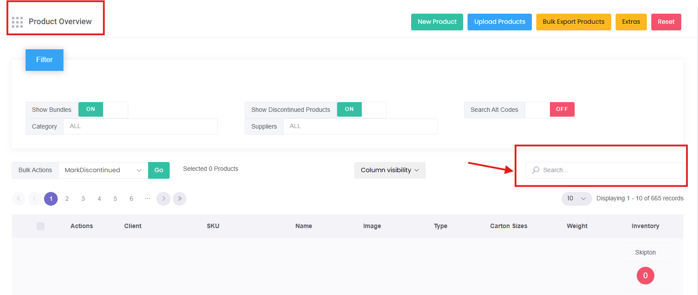Viewport: 698px width, 295px height.
Task: Switch to the Filter tab
Action: (45, 60)
